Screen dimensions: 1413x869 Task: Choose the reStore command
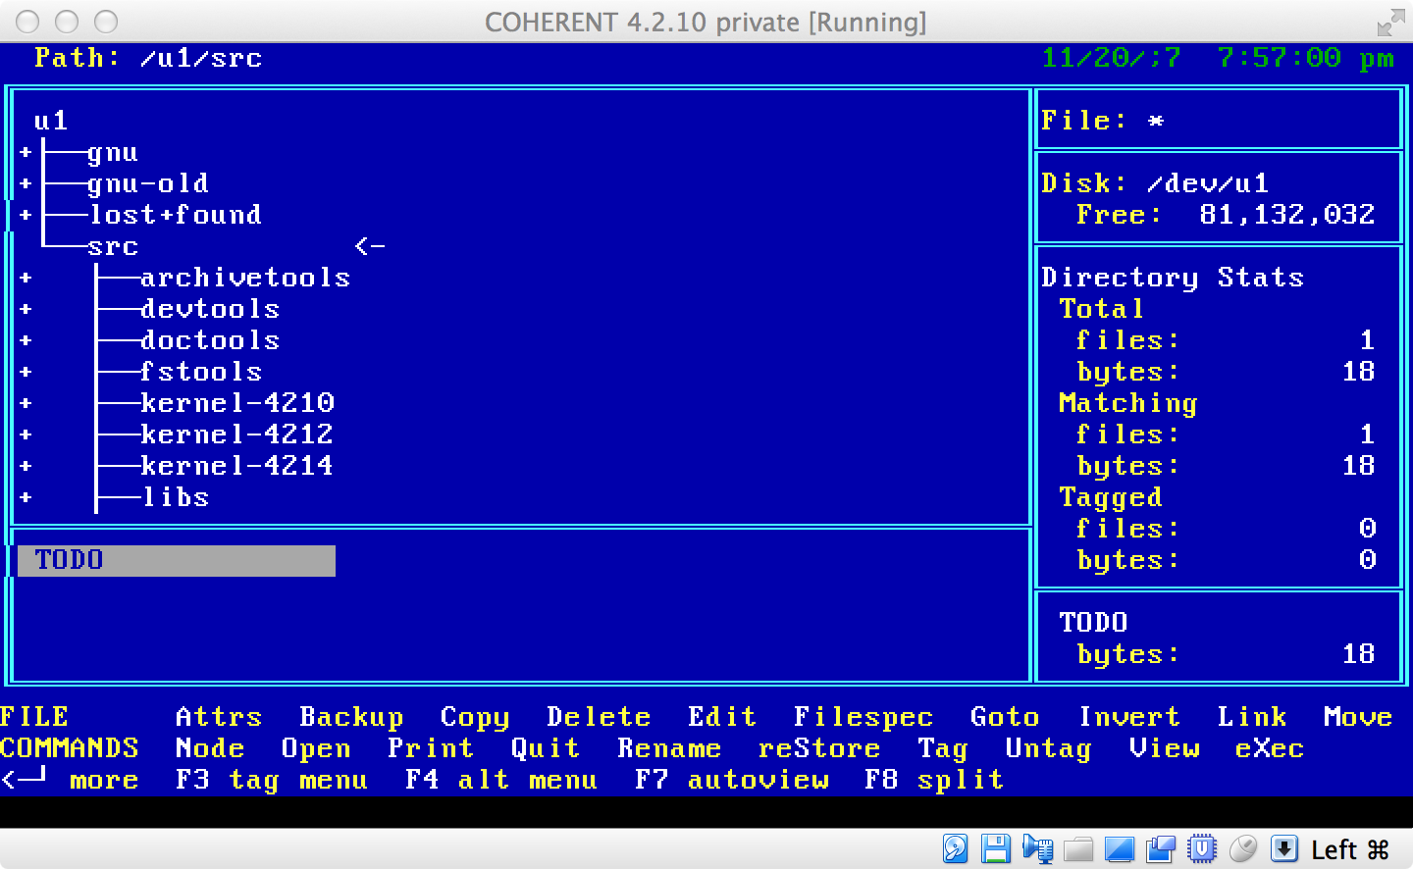tap(819, 748)
